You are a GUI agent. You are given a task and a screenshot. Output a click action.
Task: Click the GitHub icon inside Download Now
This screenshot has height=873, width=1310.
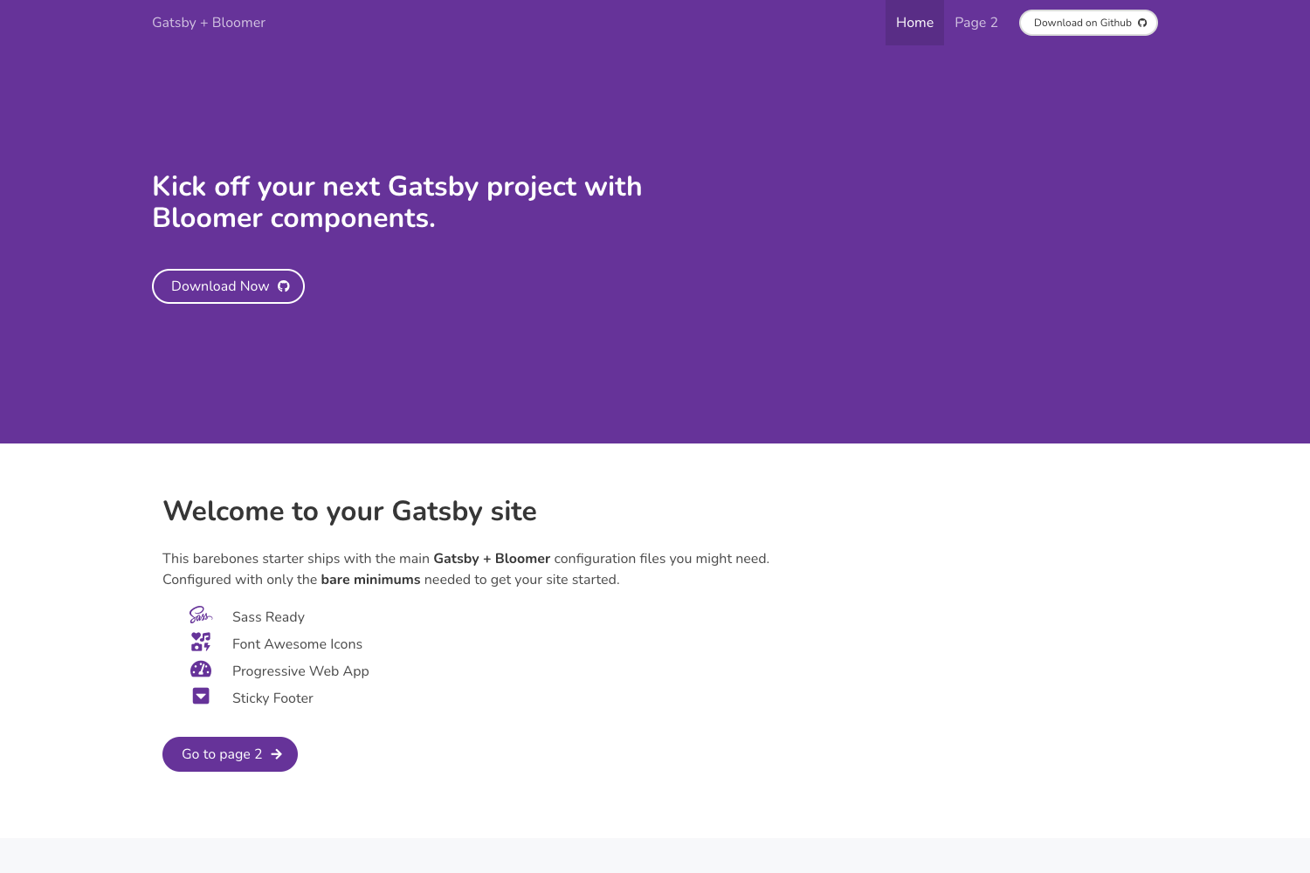[283, 285]
